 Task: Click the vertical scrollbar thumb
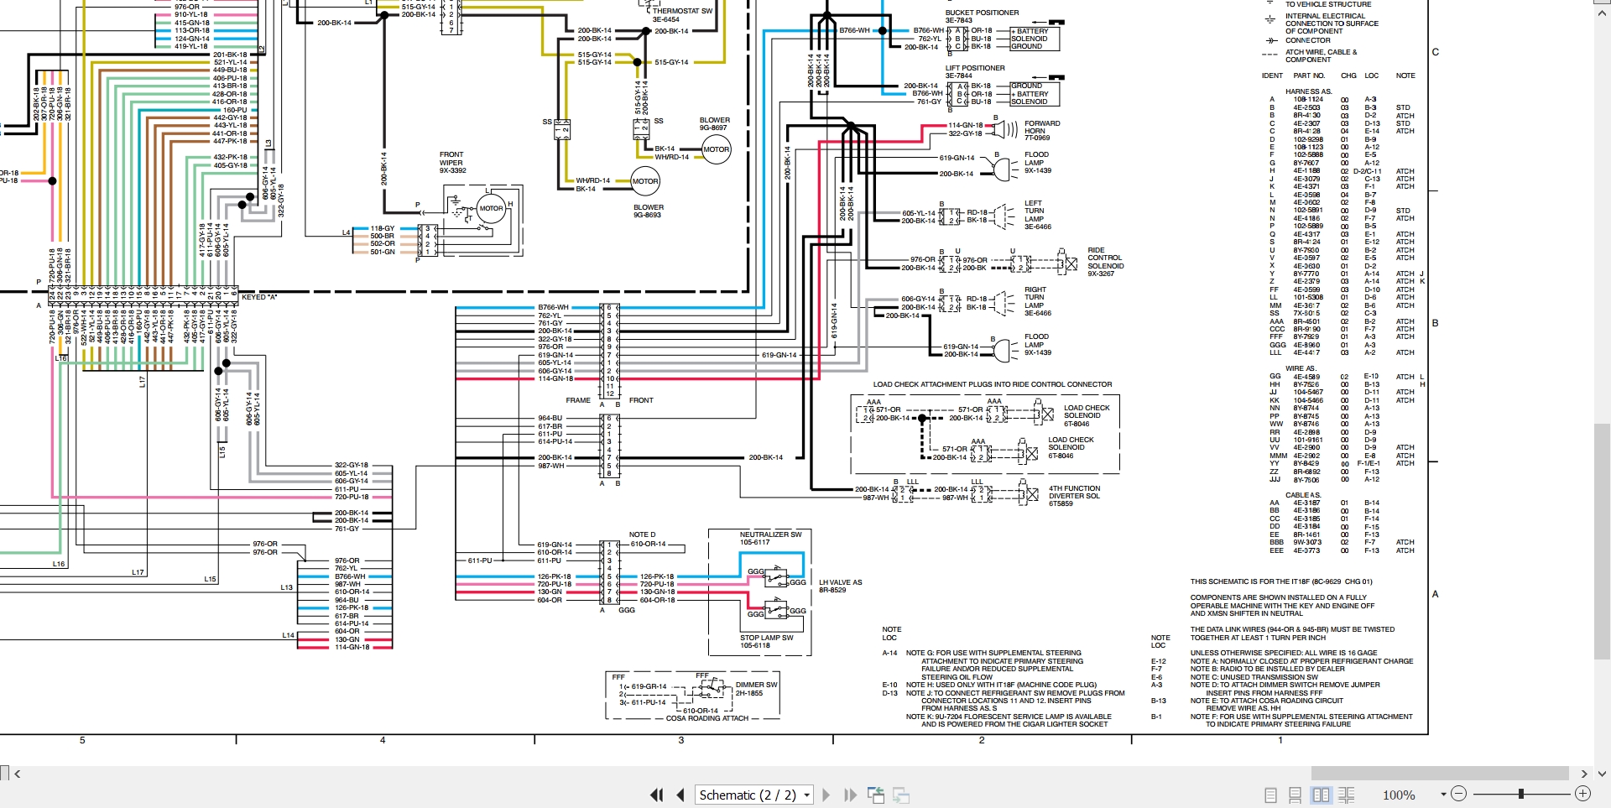1603,542
